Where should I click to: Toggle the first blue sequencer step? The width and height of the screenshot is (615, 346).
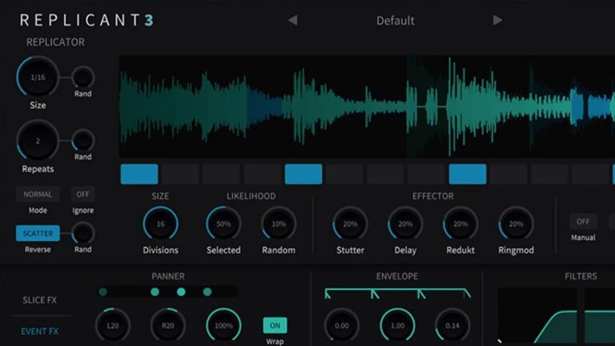click(x=139, y=174)
